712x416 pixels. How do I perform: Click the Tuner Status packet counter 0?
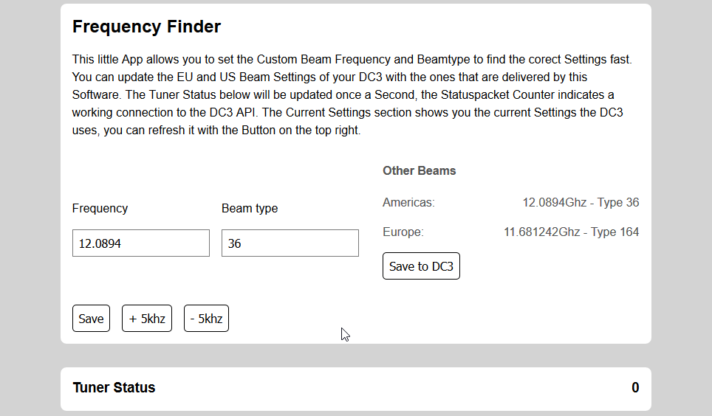pos(635,387)
